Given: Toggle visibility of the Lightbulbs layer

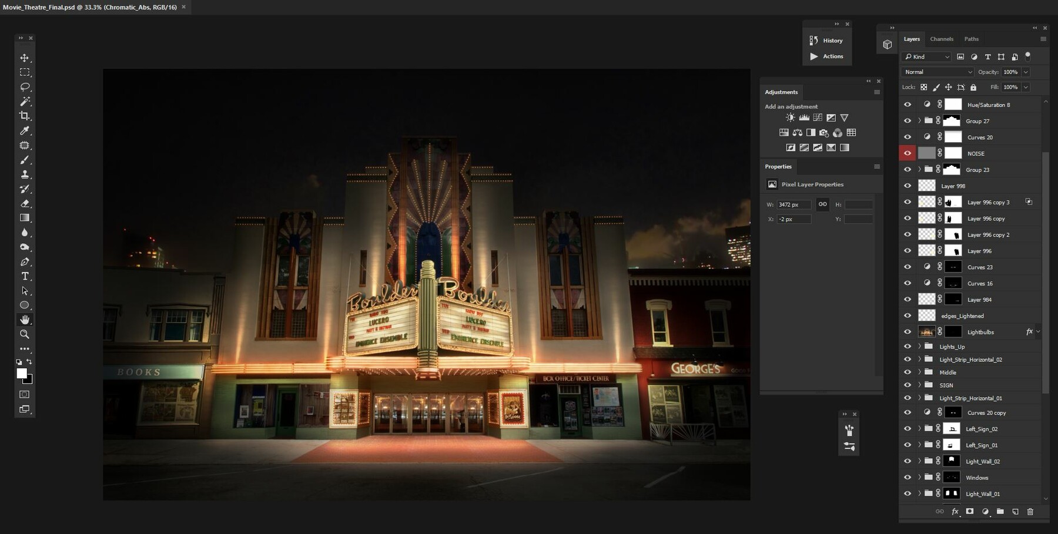Looking at the screenshot, I should [x=907, y=331].
